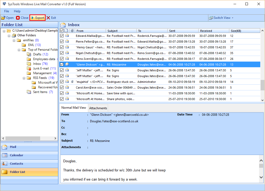Click the Contacts card icon
This screenshot has width=265, height=191.
(x=4, y=164)
